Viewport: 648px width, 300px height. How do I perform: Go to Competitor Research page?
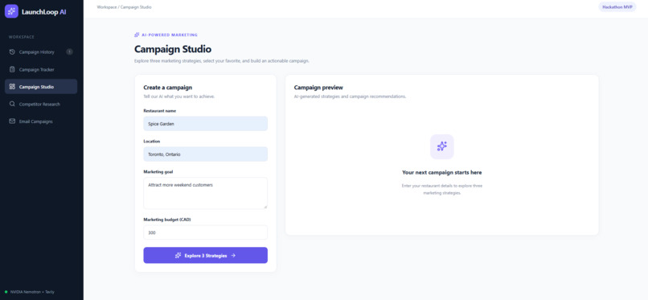click(x=41, y=104)
